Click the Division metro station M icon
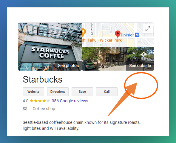This screenshot has height=143, width=176. coord(137,35)
